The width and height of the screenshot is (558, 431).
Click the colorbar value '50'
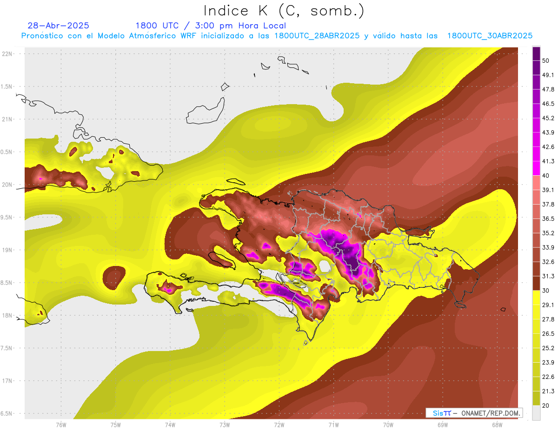point(546,61)
